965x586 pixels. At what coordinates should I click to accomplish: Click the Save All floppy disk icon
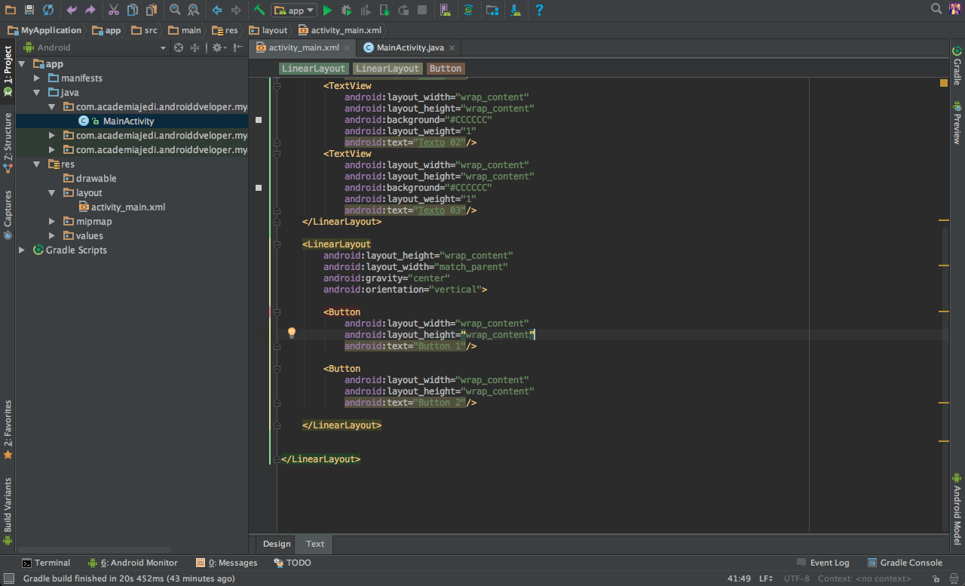click(29, 11)
